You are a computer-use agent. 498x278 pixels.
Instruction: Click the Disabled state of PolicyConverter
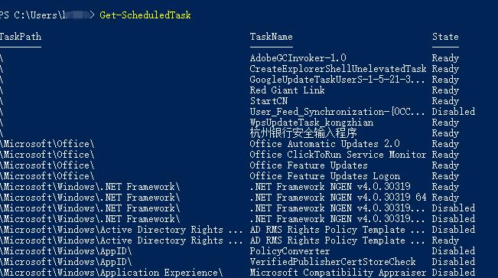coord(454,251)
